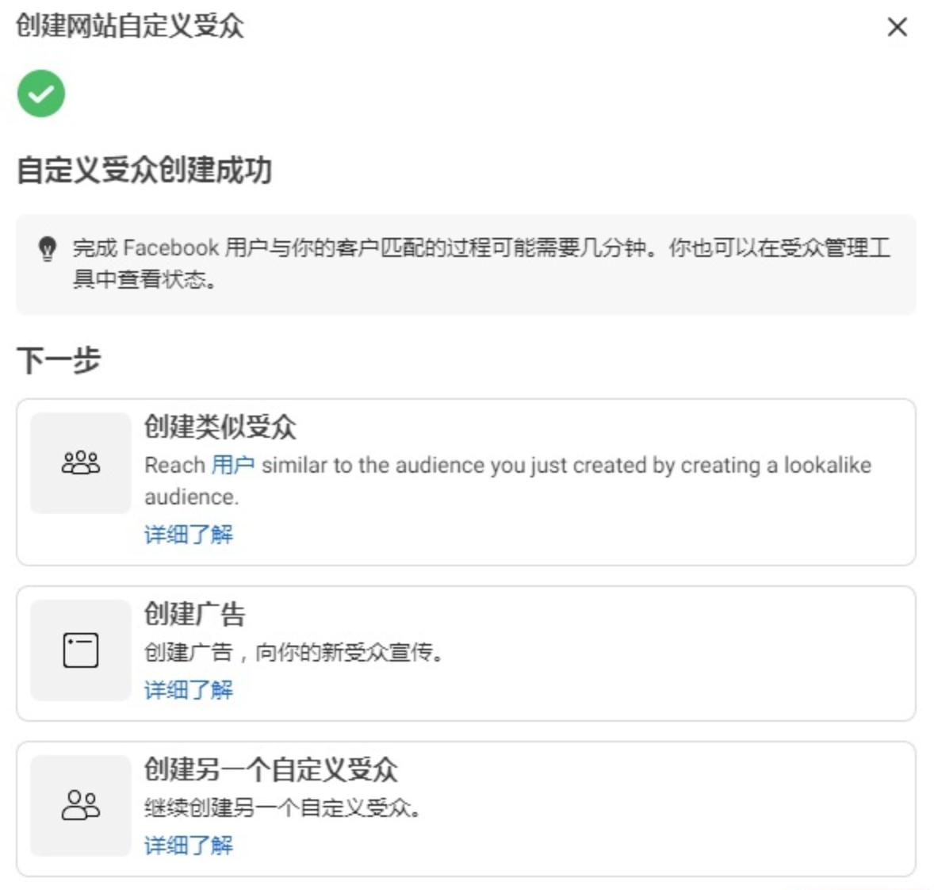Click the 自定义受众创建成功 heading

(144, 171)
